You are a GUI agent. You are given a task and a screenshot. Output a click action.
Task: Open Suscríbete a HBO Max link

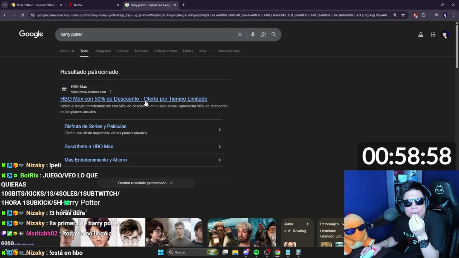point(89,146)
